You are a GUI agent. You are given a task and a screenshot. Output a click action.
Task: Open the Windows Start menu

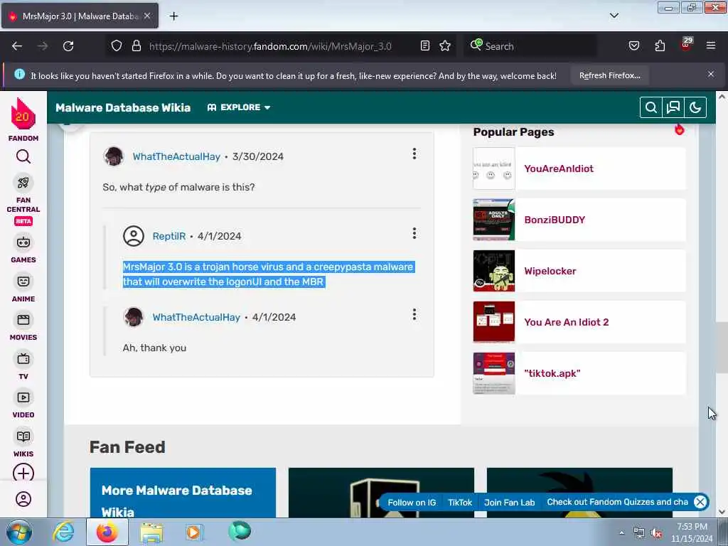[x=19, y=532]
